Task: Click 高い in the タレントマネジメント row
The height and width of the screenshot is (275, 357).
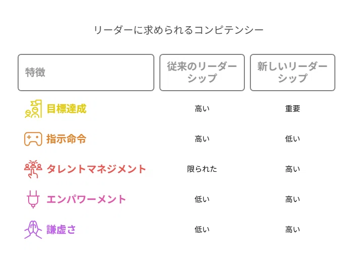Action: pos(293,169)
